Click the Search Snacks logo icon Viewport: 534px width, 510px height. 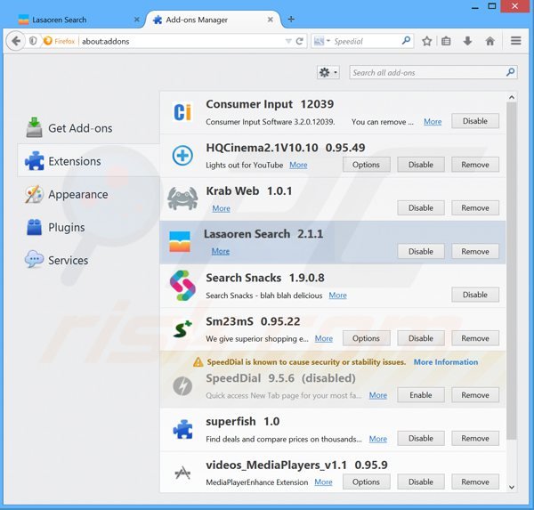point(182,286)
